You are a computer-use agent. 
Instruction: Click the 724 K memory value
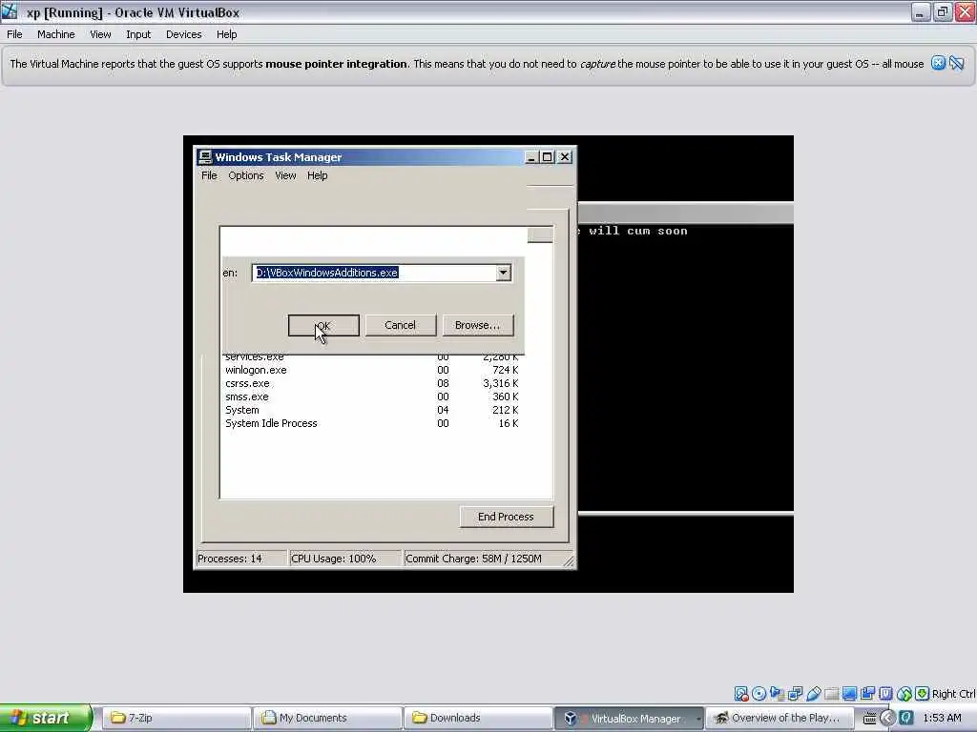[506, 370]
